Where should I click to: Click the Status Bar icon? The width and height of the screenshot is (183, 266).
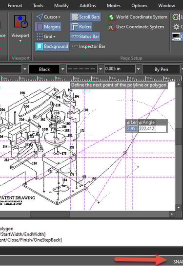tap(75, 36)
